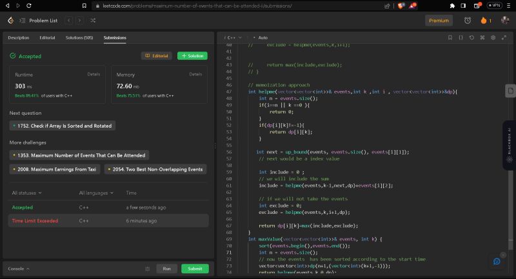Viewport: 516px width, 279px height.
Task: Select the Submissions tab
Action: pyautogui.click(x=115, y=38)
